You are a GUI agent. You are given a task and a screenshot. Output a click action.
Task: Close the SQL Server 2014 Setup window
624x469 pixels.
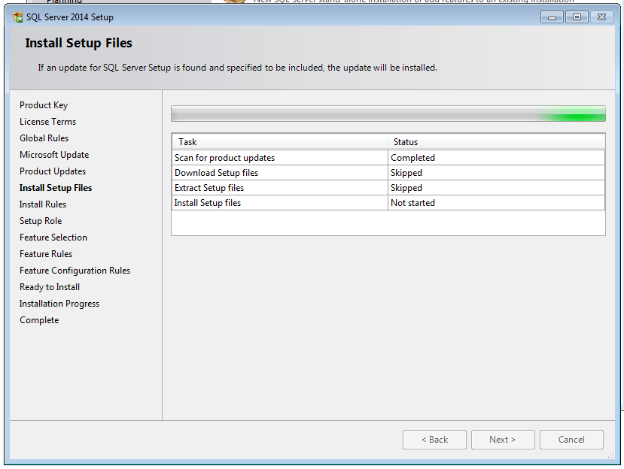tap(601, 17)
